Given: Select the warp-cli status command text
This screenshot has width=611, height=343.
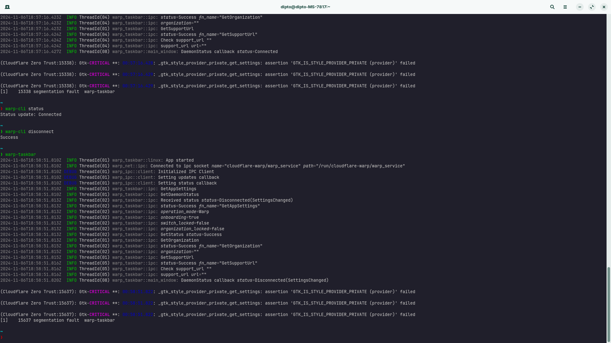Looking at the screenshot, I should (24, 109).
